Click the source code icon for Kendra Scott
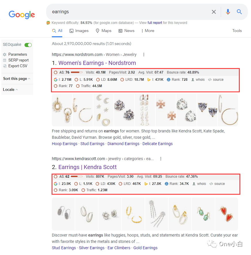The image size is (251, 255). tap(211, 183)
